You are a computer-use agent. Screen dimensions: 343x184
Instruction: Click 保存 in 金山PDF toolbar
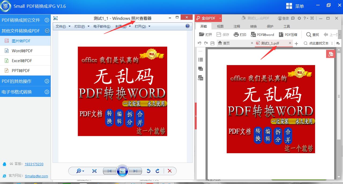tap(223, 35)
